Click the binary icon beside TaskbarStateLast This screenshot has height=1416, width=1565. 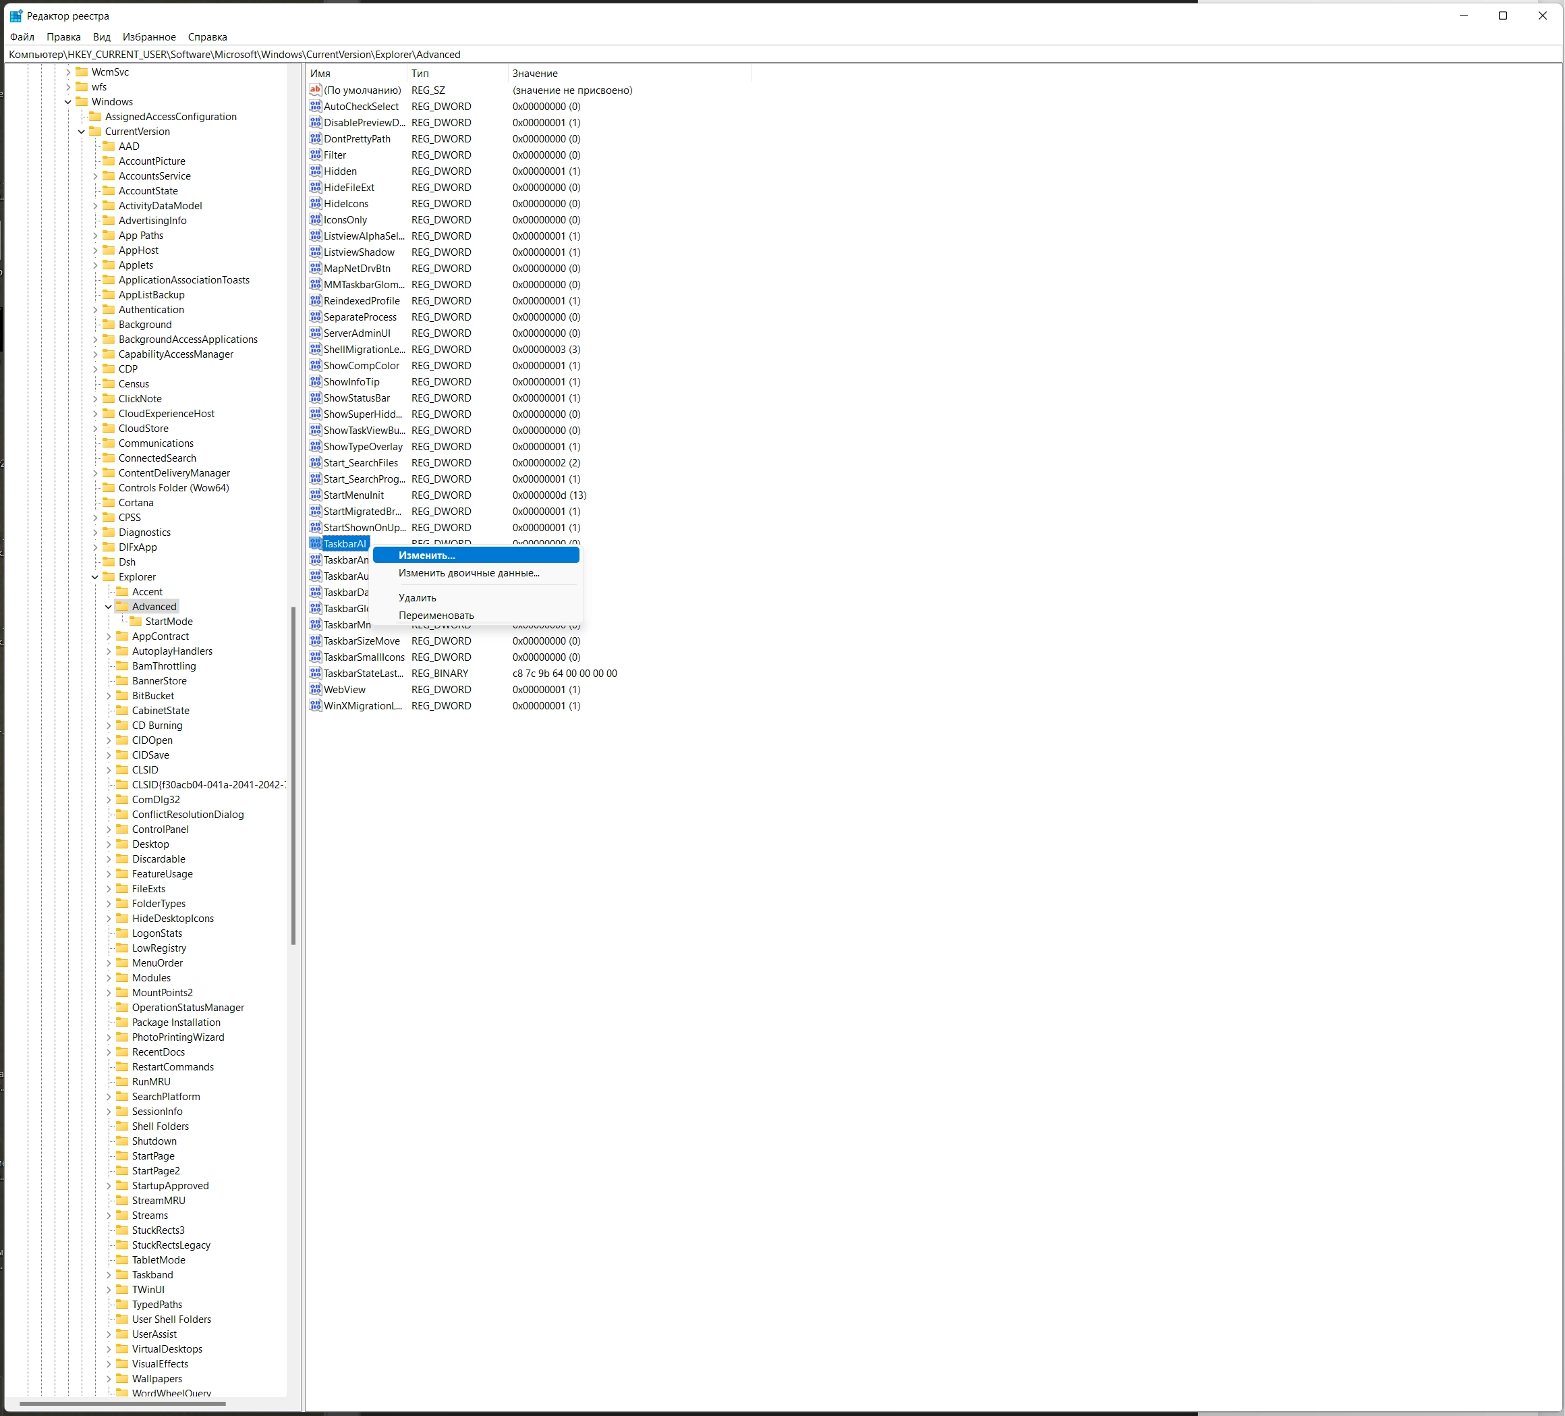click(315, 674)
